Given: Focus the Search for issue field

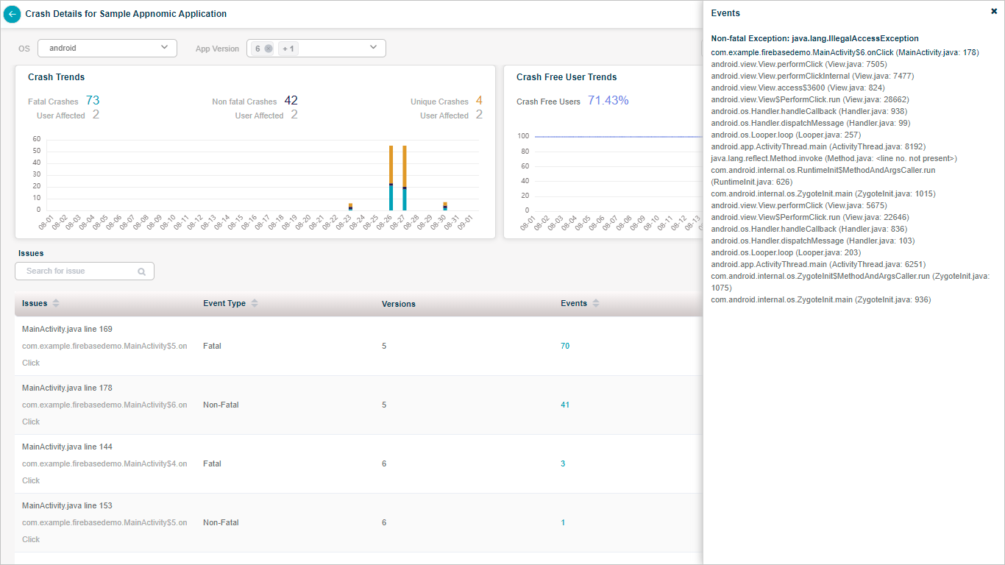Looking at the screenshot, I should (x=85, y=271).
